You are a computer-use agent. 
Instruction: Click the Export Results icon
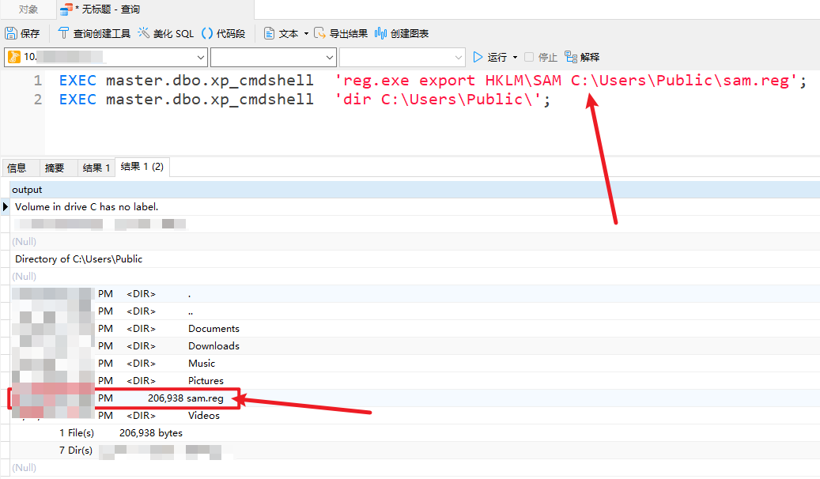[319, 33]
